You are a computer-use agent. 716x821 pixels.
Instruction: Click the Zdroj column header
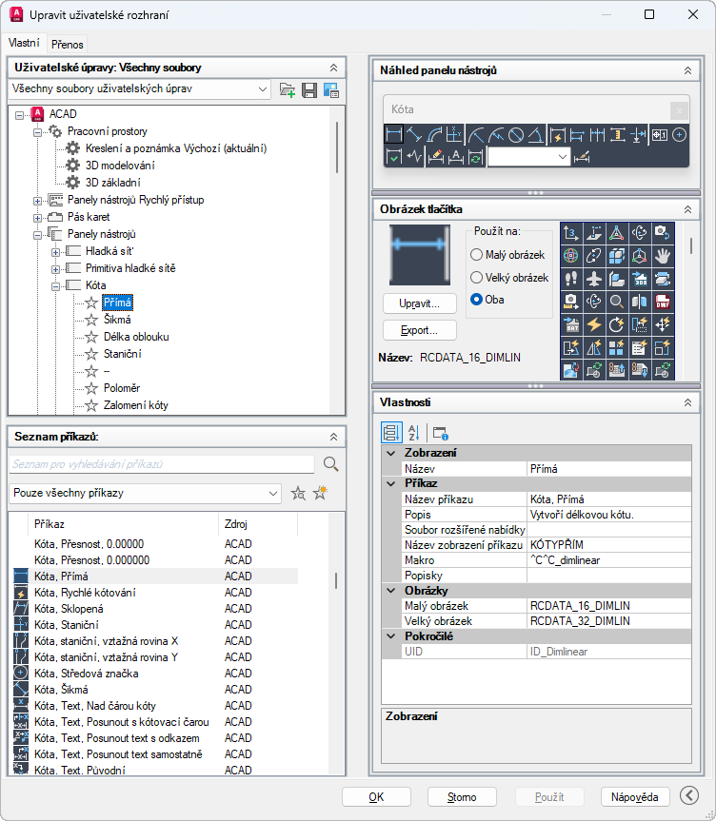point(258,524)
